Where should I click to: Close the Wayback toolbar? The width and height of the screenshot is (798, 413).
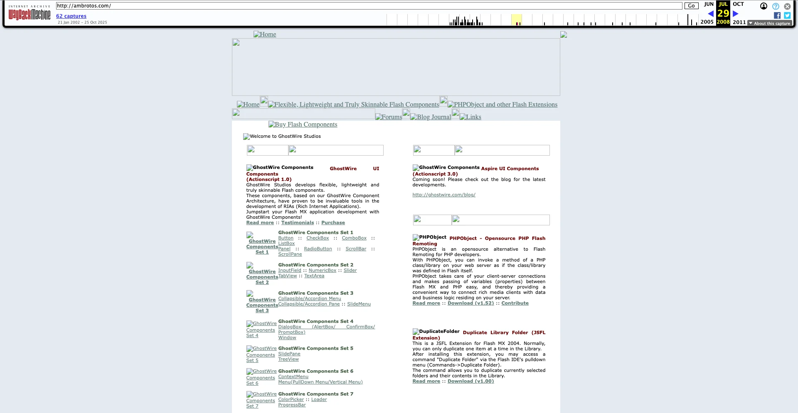[787, 6]
